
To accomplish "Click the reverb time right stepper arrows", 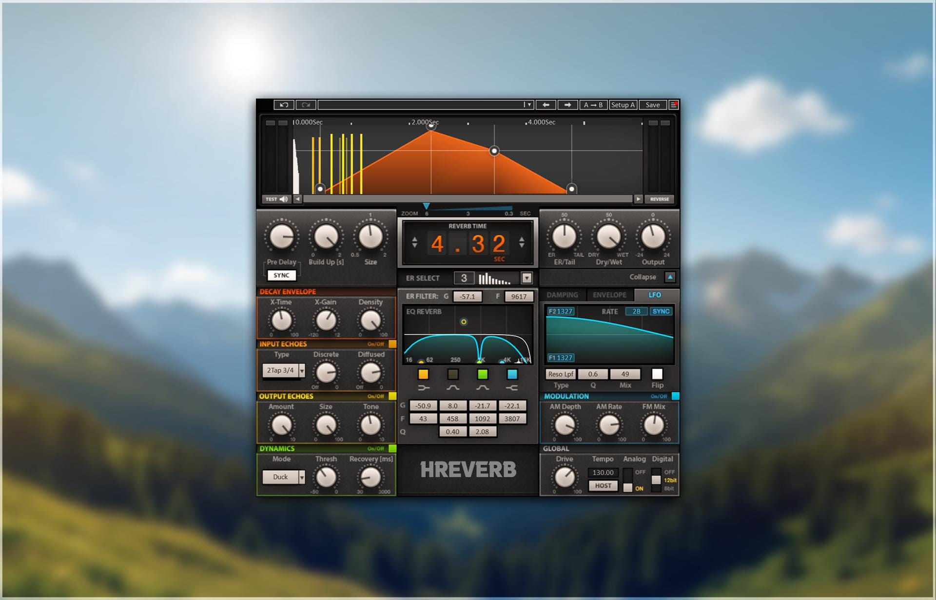I will click(522, 242).
